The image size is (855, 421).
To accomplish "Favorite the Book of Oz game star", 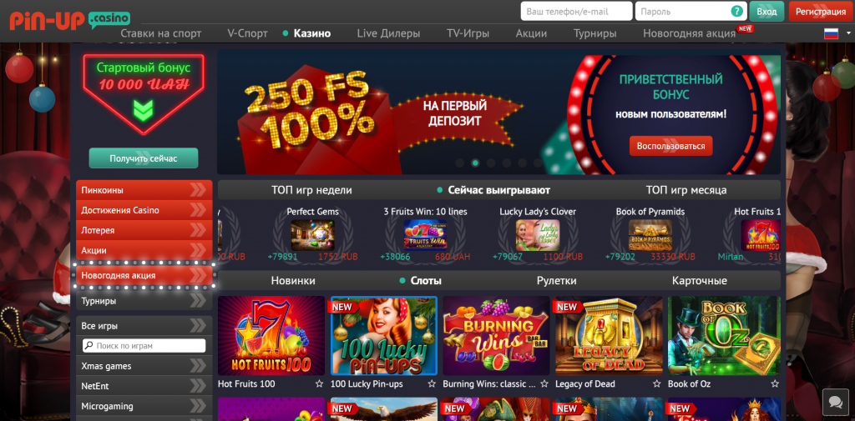I will click(x=775, y=384).
